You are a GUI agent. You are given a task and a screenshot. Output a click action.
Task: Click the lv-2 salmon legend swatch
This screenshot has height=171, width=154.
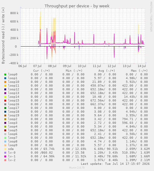[5, 160]
